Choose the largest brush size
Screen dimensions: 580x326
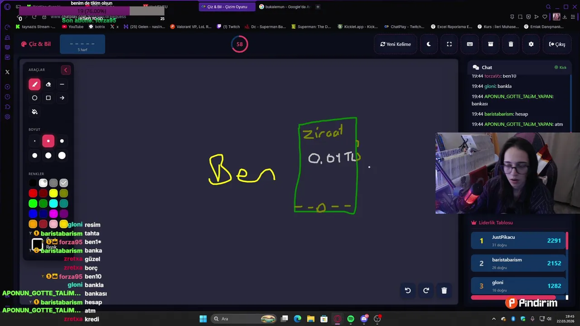click(62, 156)
